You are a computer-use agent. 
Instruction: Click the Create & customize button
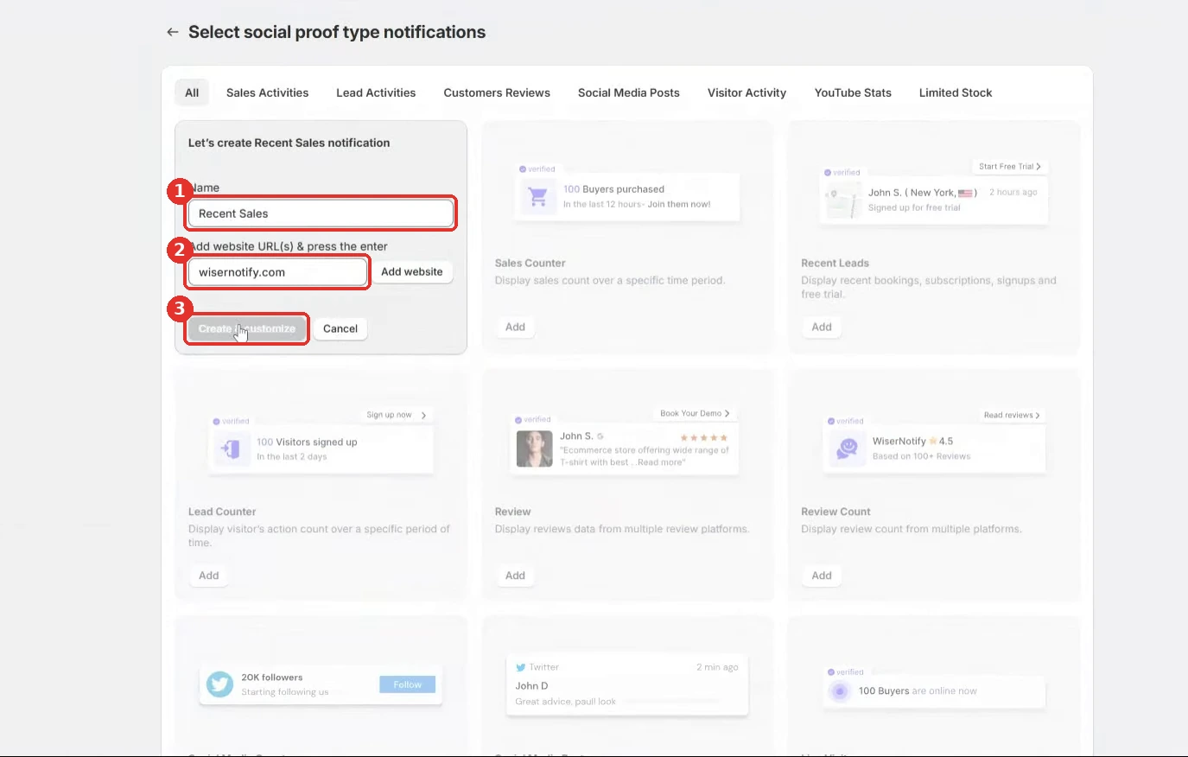(x=247, y=328)
